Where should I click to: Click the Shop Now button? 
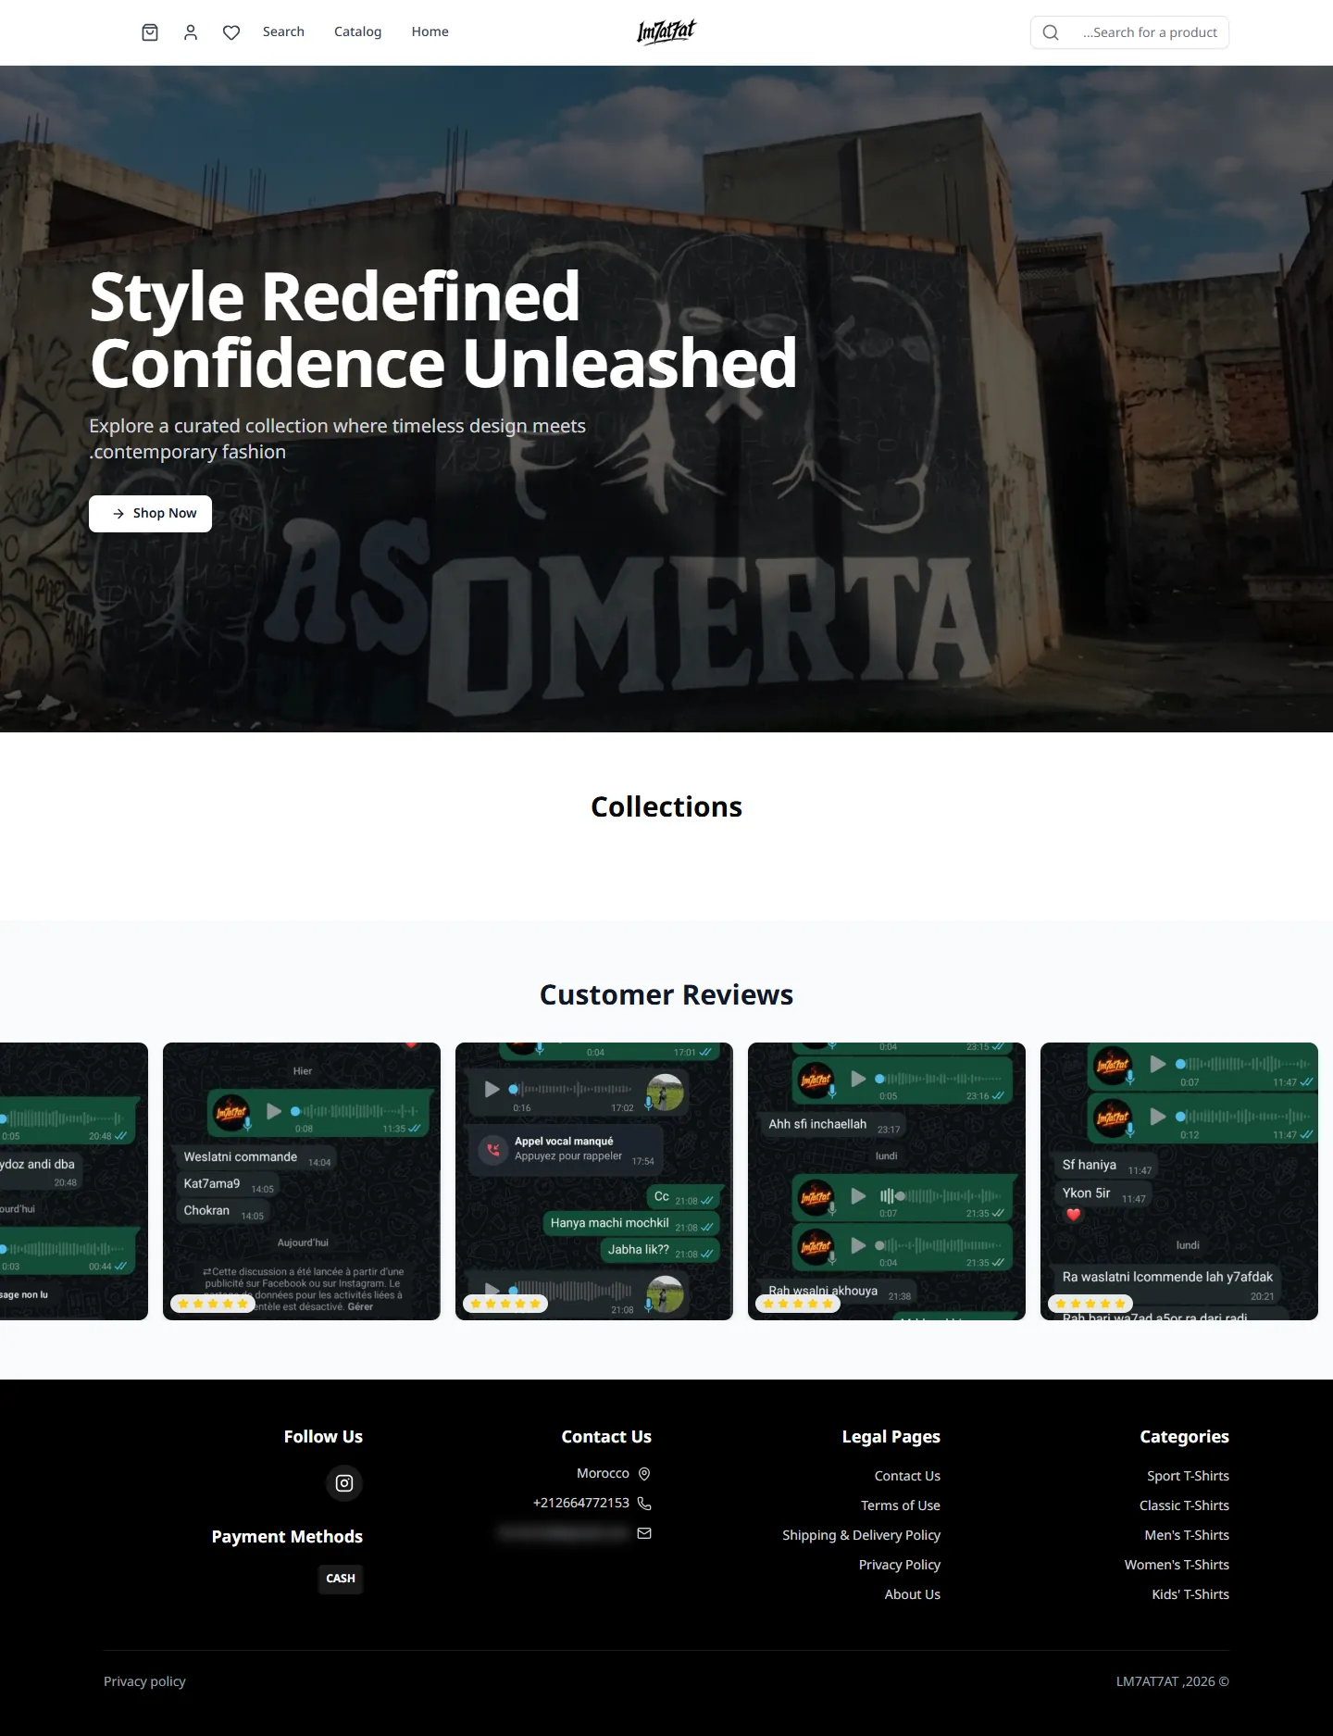point(150,514)
